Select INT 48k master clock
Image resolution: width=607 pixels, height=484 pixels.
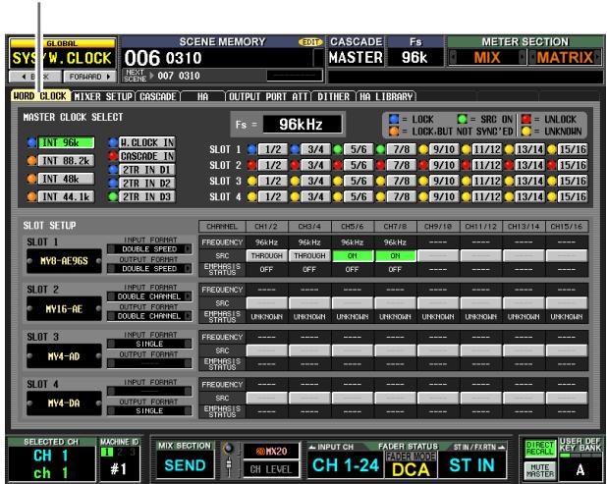coord(66,179)
